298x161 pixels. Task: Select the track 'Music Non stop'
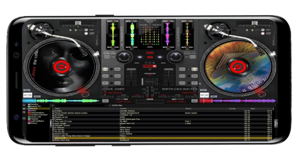pyautogui.click(x=161, y=140)
